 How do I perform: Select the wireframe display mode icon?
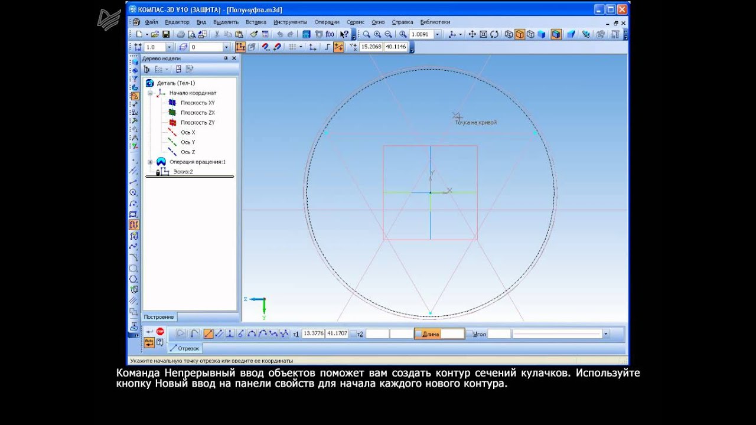click(509, 34)
